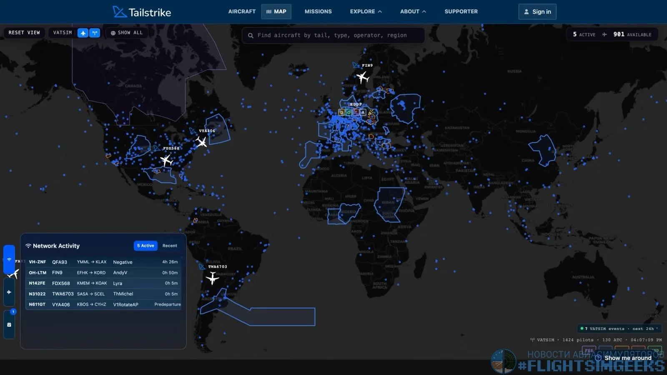Image resolution: width=667 pixels, height=375 pixels.
Task: Click the VYA406 callsign label on map
Action: pyautogui.click(x=207, y=131)
